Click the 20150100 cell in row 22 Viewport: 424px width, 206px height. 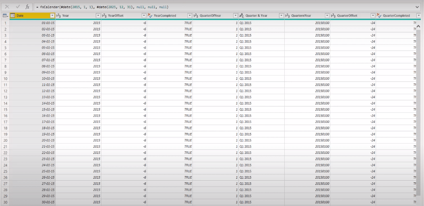pyautogui.click(x=307, y=153)
